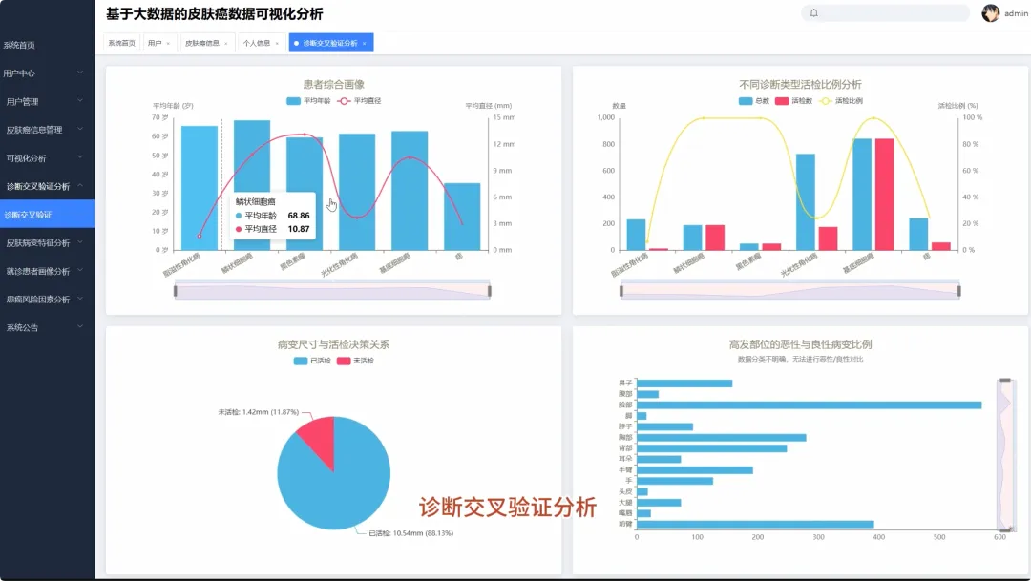Expand the 皮肤病变特征分析 sidebar menu
Viewport: 1031px width, 581px height.
[x=48, y=242]
